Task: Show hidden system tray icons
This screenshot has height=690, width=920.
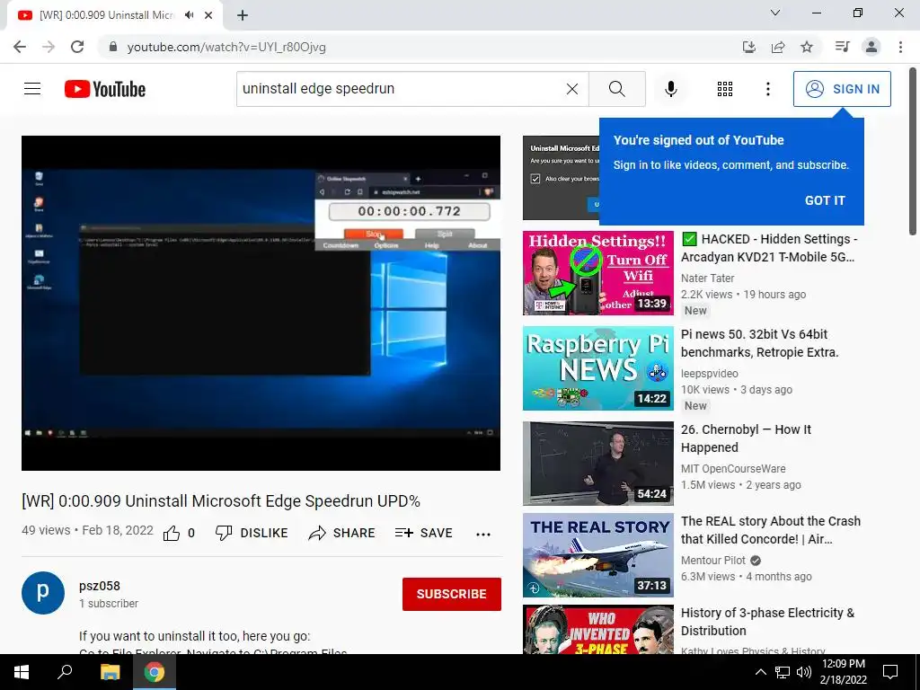Action: (x=760, y=672)
